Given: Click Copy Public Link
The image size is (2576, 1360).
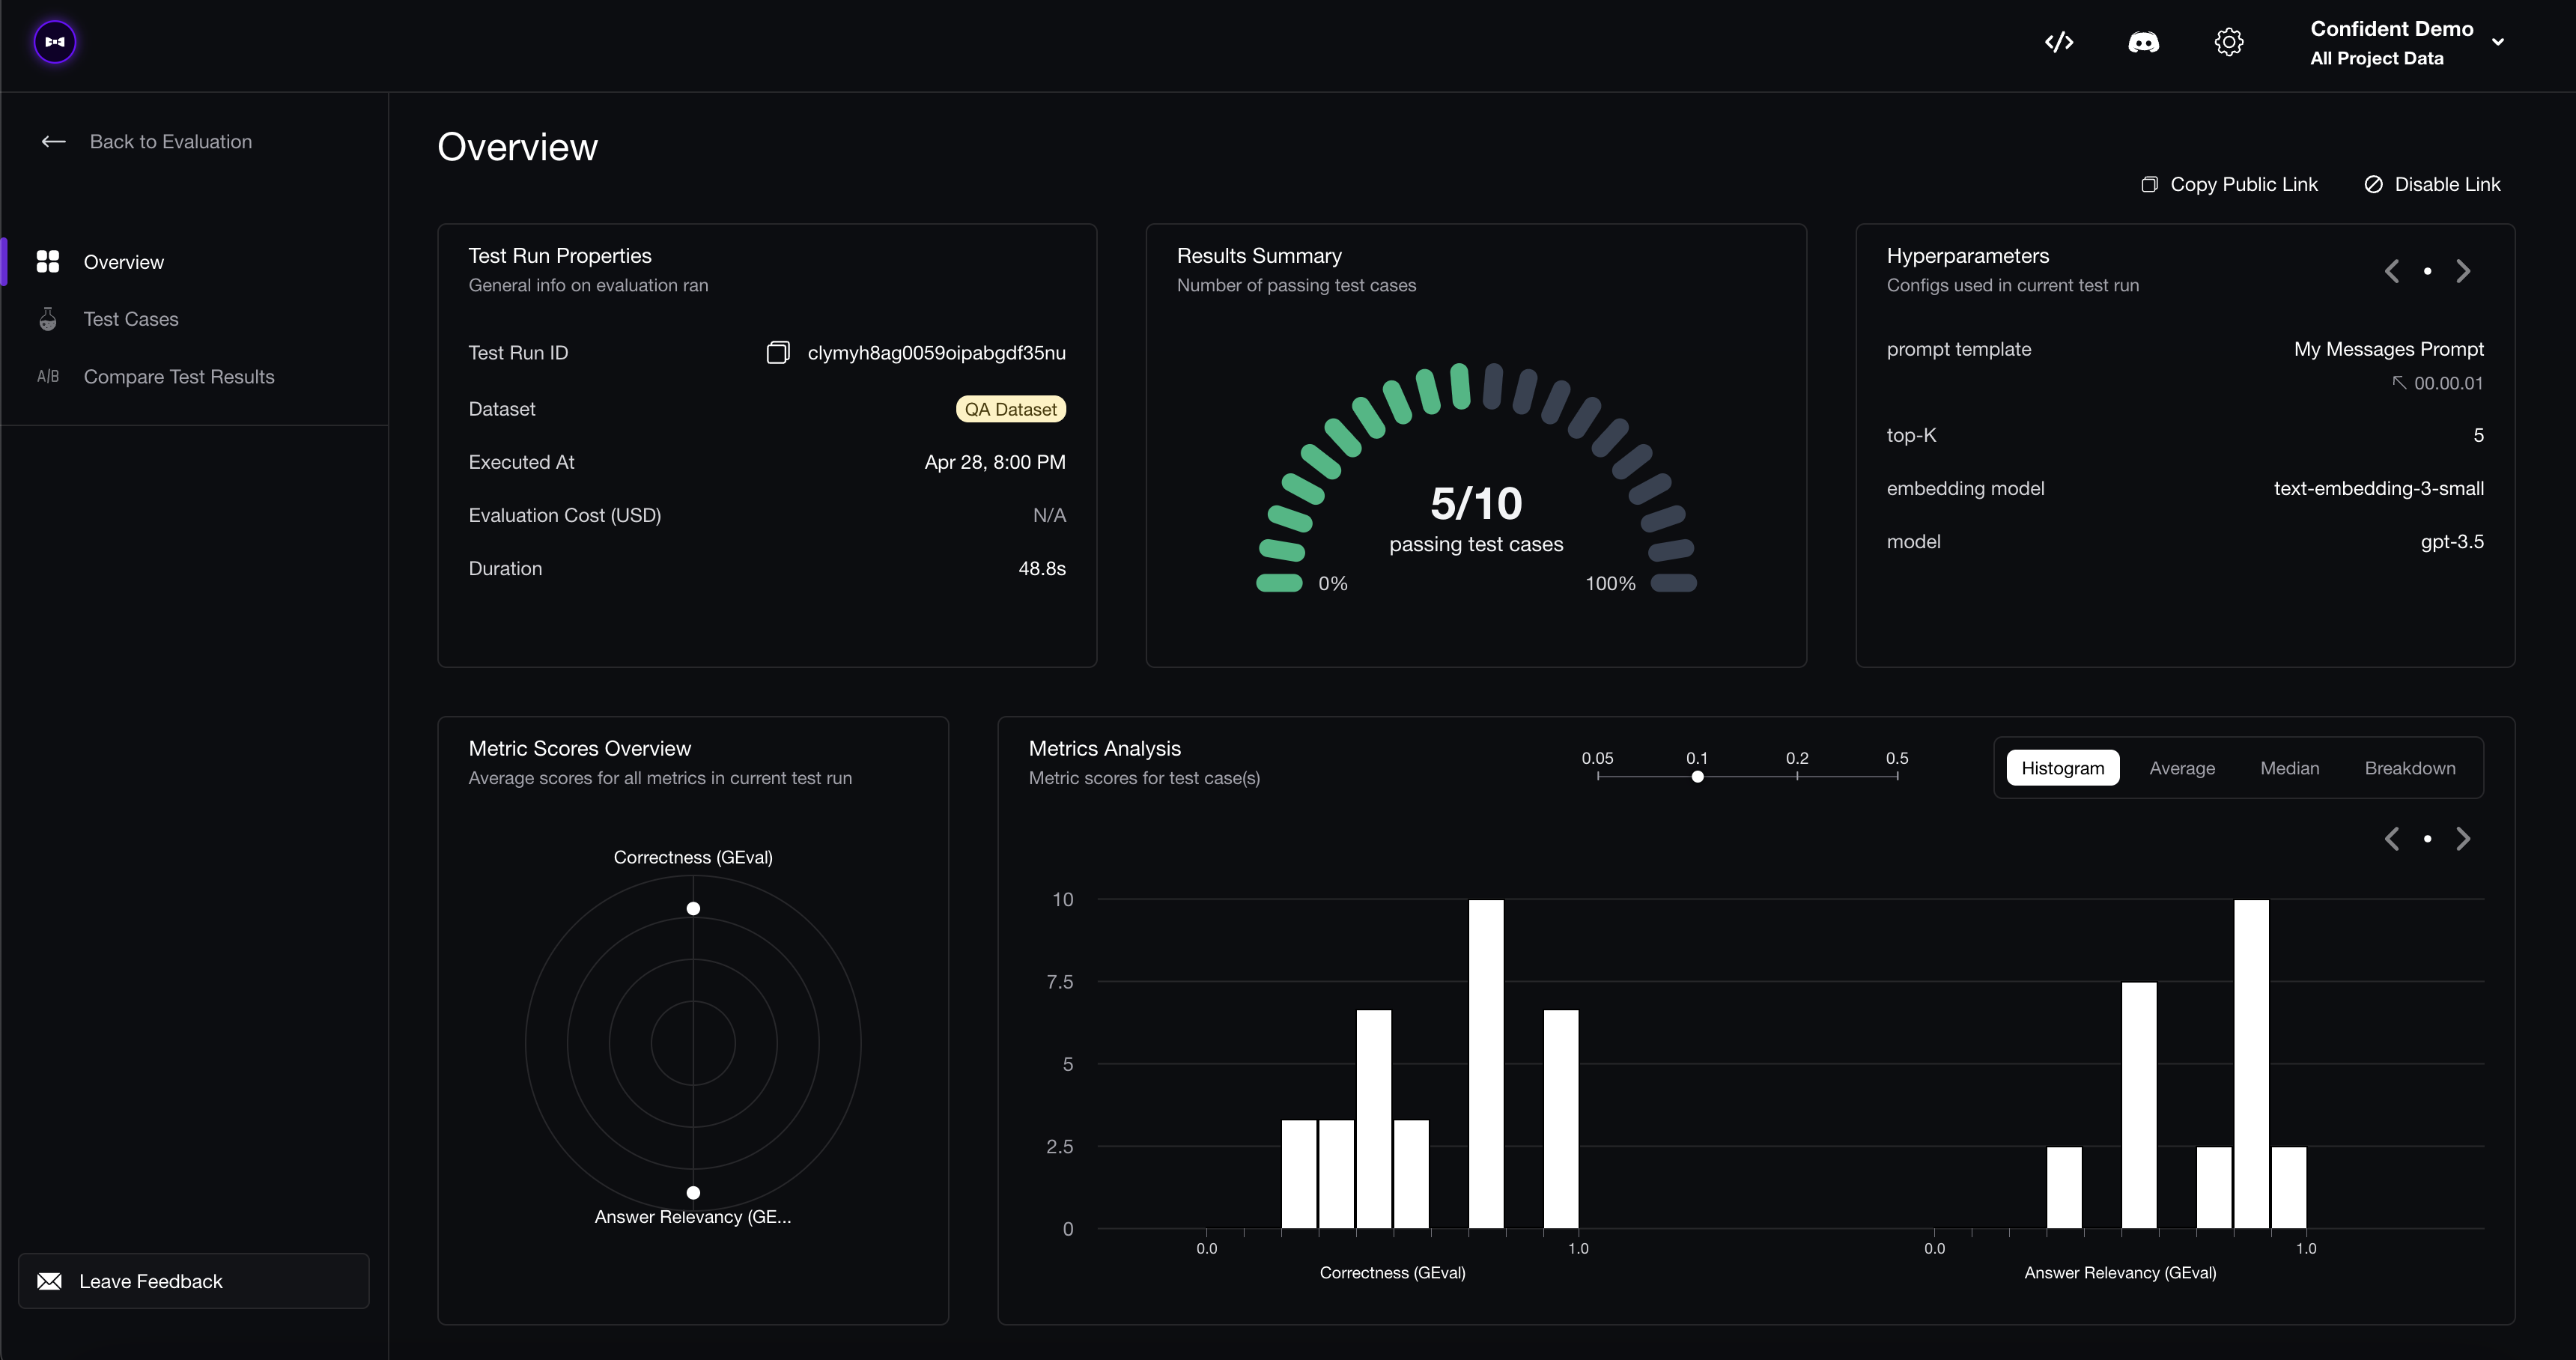Looking at the screenshot, I should (2229, 184).
